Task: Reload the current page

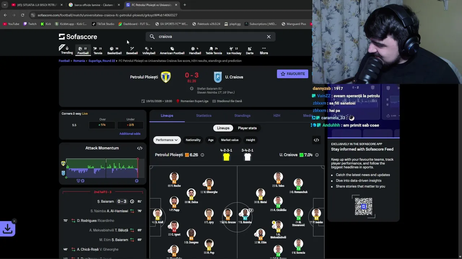Action: (x=22, y=15)
